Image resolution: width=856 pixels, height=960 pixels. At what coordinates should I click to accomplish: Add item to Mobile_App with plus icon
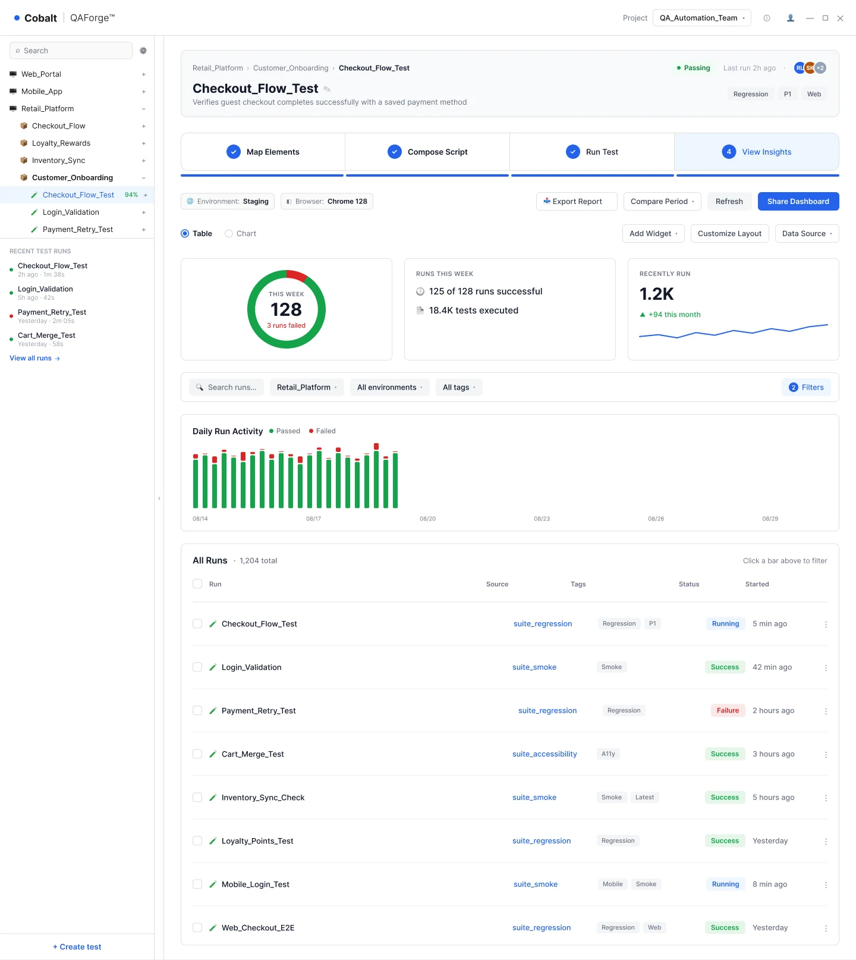[x=144, y=92]
